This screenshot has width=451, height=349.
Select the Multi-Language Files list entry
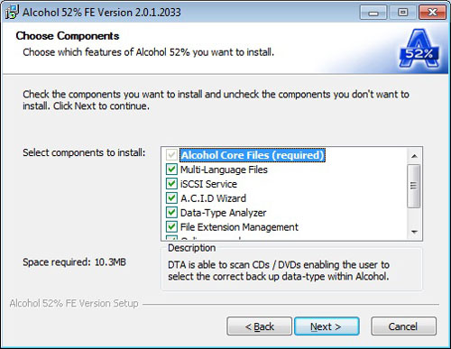click(224, 170)
